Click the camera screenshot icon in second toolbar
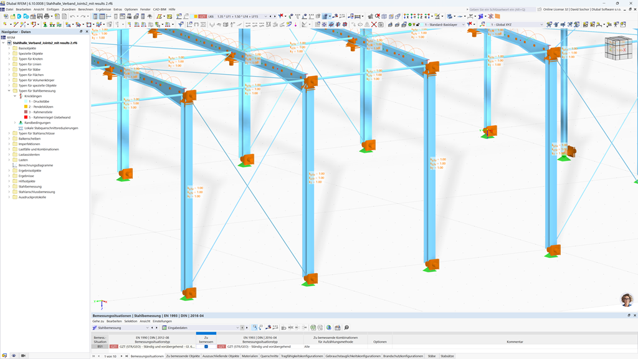 (x=381, y=24)
